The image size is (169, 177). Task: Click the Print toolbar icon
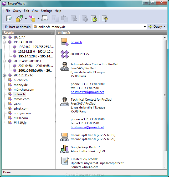tap(45, 18)
